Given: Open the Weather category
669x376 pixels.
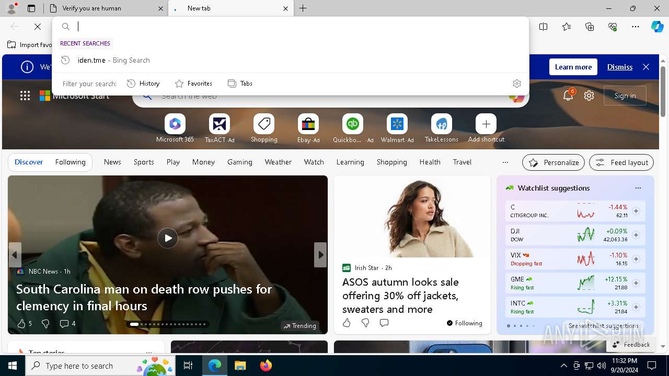Looking at the screenshot, I should point(278,162).
